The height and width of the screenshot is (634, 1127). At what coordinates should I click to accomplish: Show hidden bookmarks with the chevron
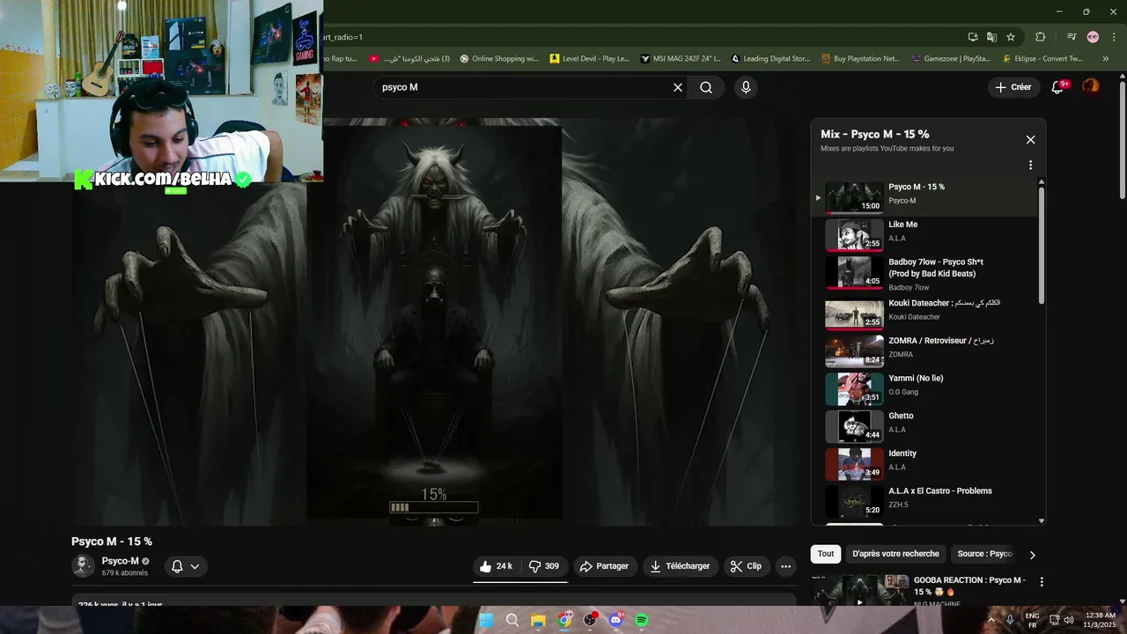1106,59
